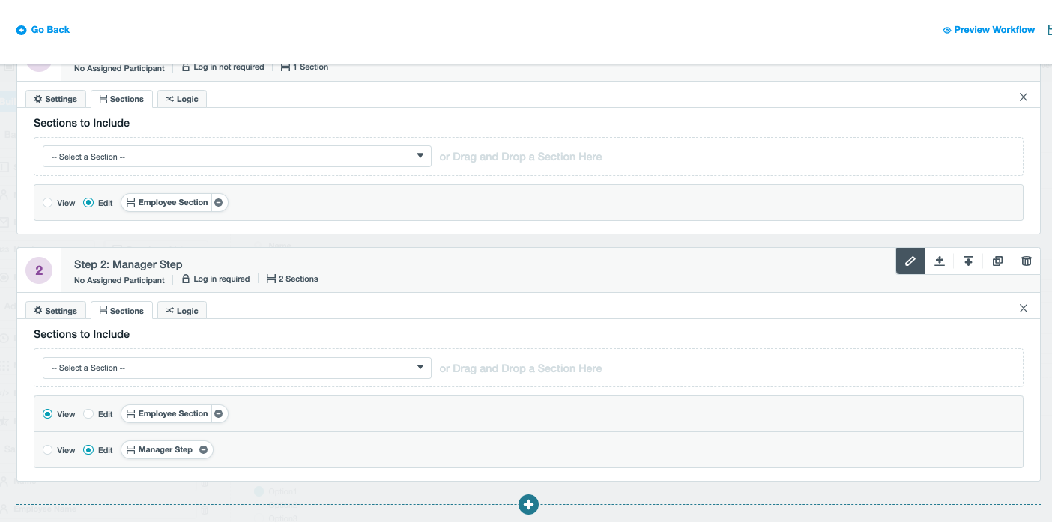Screen dimensions: 1052x522
Task: Click the teal plus to add a step
Action: [x=528, y=504]
